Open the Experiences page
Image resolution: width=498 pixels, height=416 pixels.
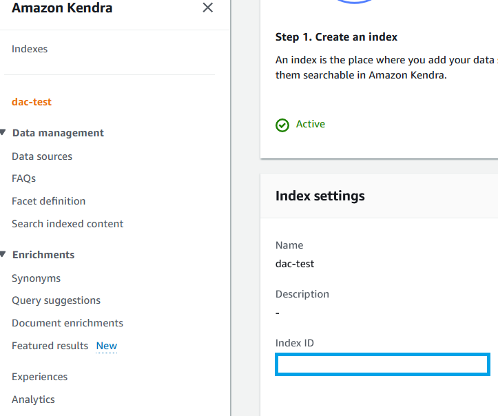pyautogui.click(x=40, y=377)
